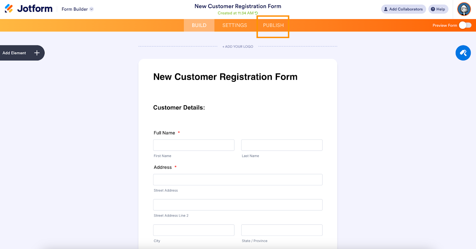Image resolution: width=476 pixels, height=249 pixels.
Task: Click the City input field
Action: pos(194,230)
